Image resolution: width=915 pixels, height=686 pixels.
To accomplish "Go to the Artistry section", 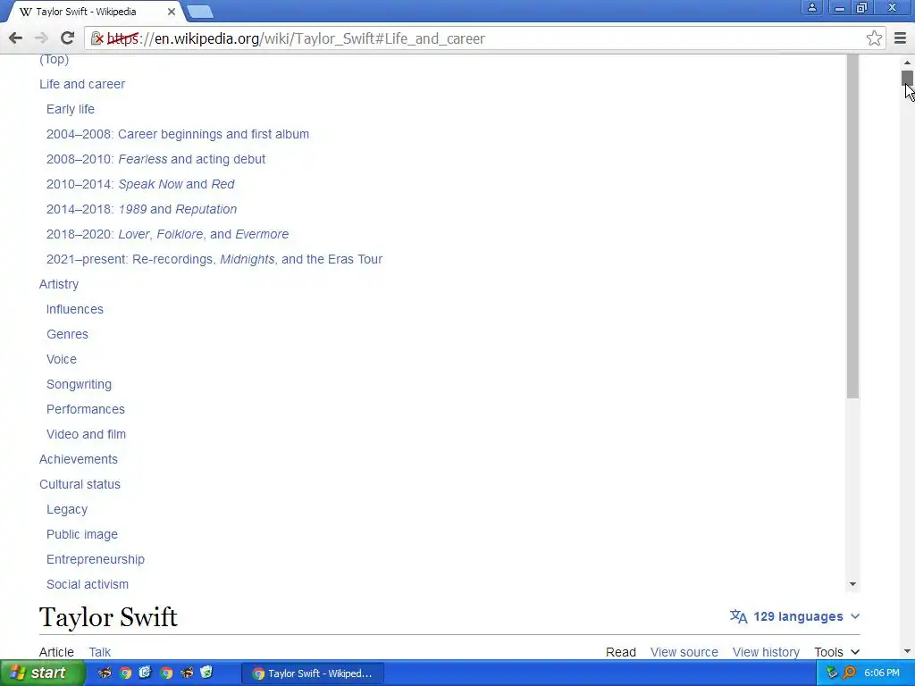I will tap(59, 284).
